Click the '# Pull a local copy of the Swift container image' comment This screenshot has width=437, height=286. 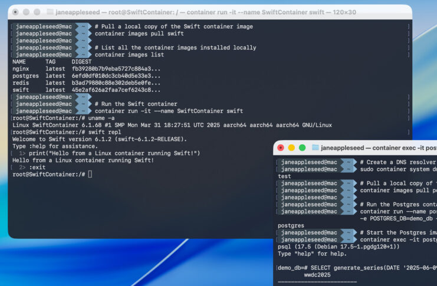tap(173, 26)
